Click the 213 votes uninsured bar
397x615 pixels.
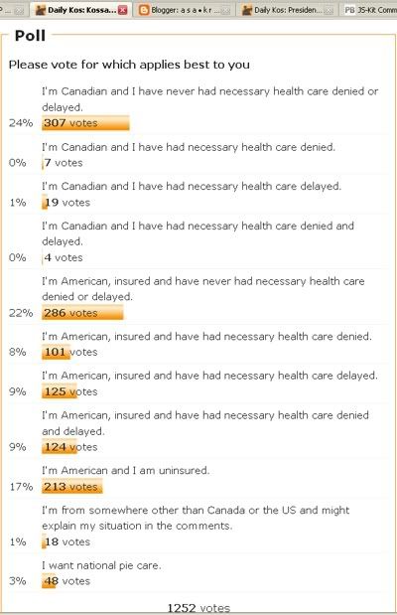point(72,487)
